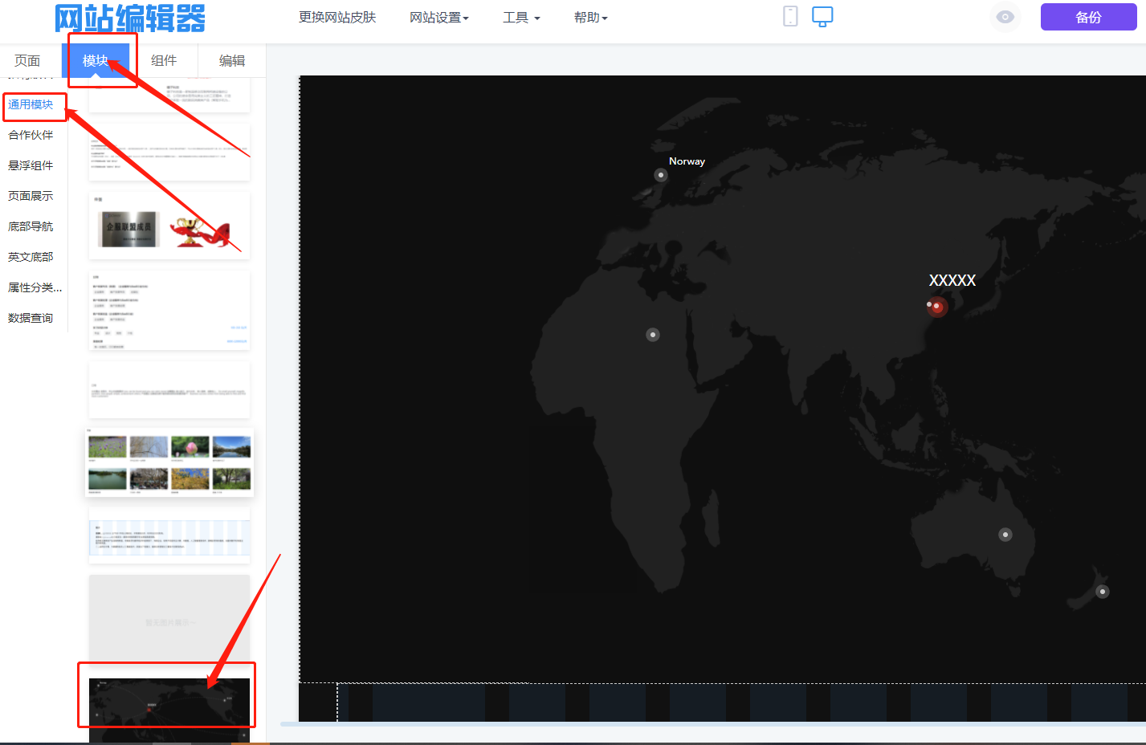The width and height of the screenshot is (1146, 745).
Task: Switch to mobile phone preview icon
Action: [x=790, y=16]
